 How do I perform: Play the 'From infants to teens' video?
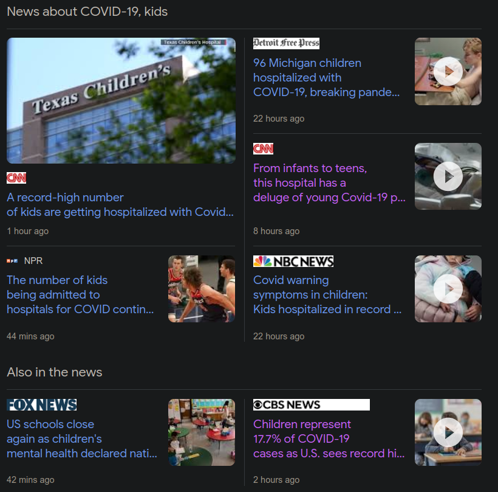[x=448, y=176]
